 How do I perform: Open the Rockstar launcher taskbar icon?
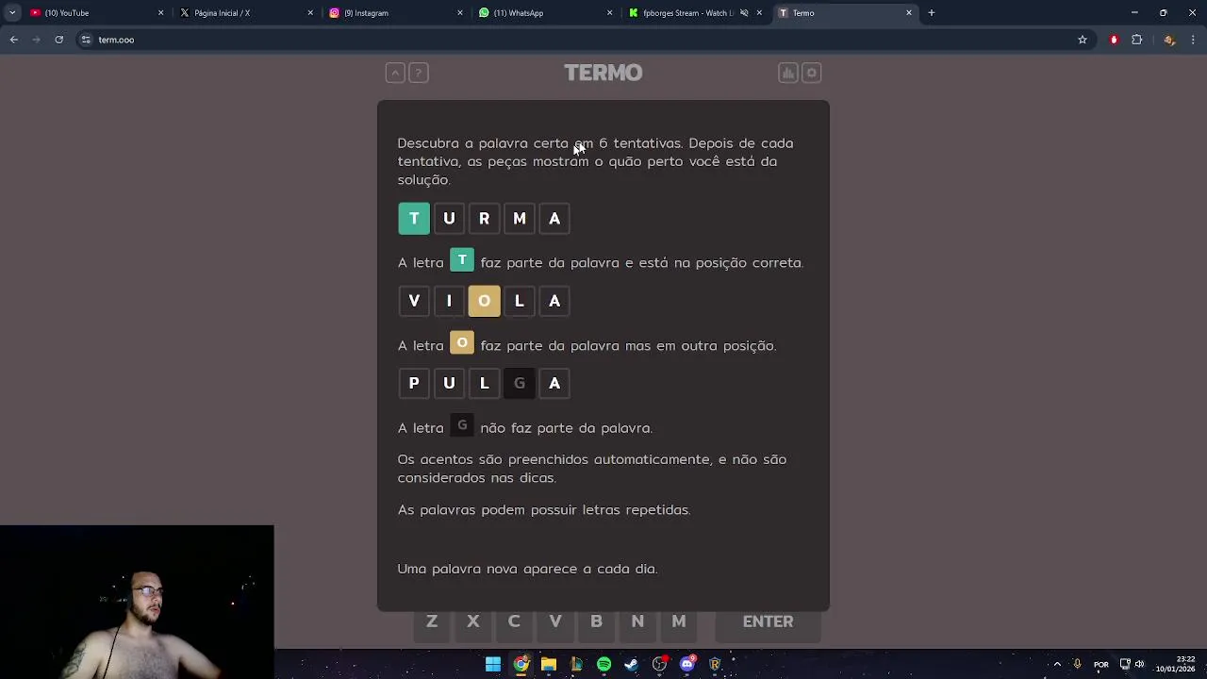(x=715, y=665)
